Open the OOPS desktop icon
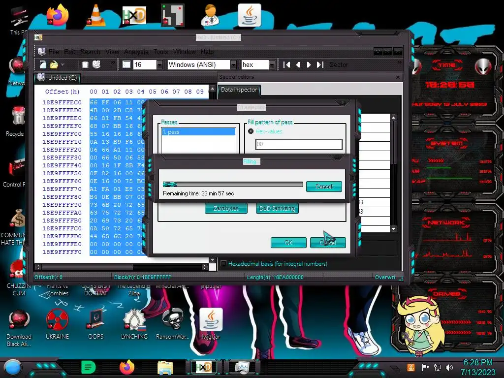Image resolution: width=504 pixels, height=378 pixels. point(96,324)
